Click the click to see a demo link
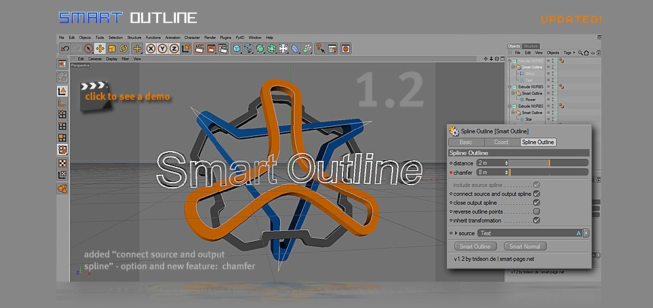The image size is (653, 308). (127, 97)
